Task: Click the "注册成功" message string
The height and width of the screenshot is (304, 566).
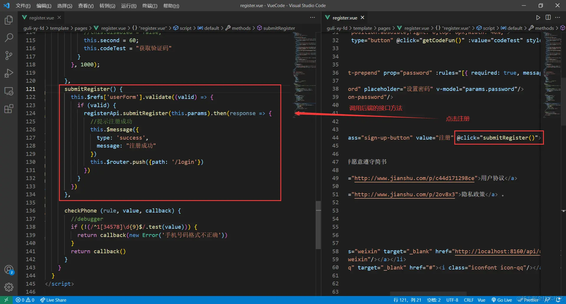Action: [x=141, y=146]
